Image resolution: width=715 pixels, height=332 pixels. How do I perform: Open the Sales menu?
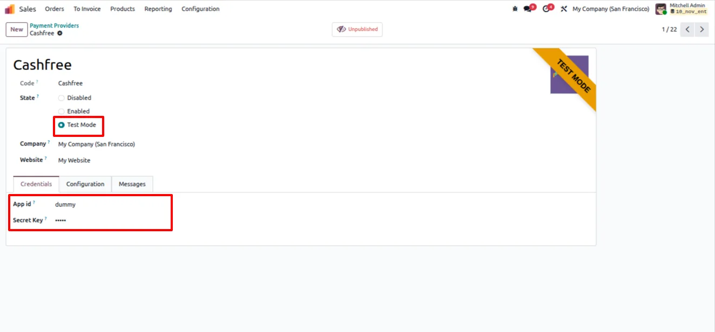point(28,9)
